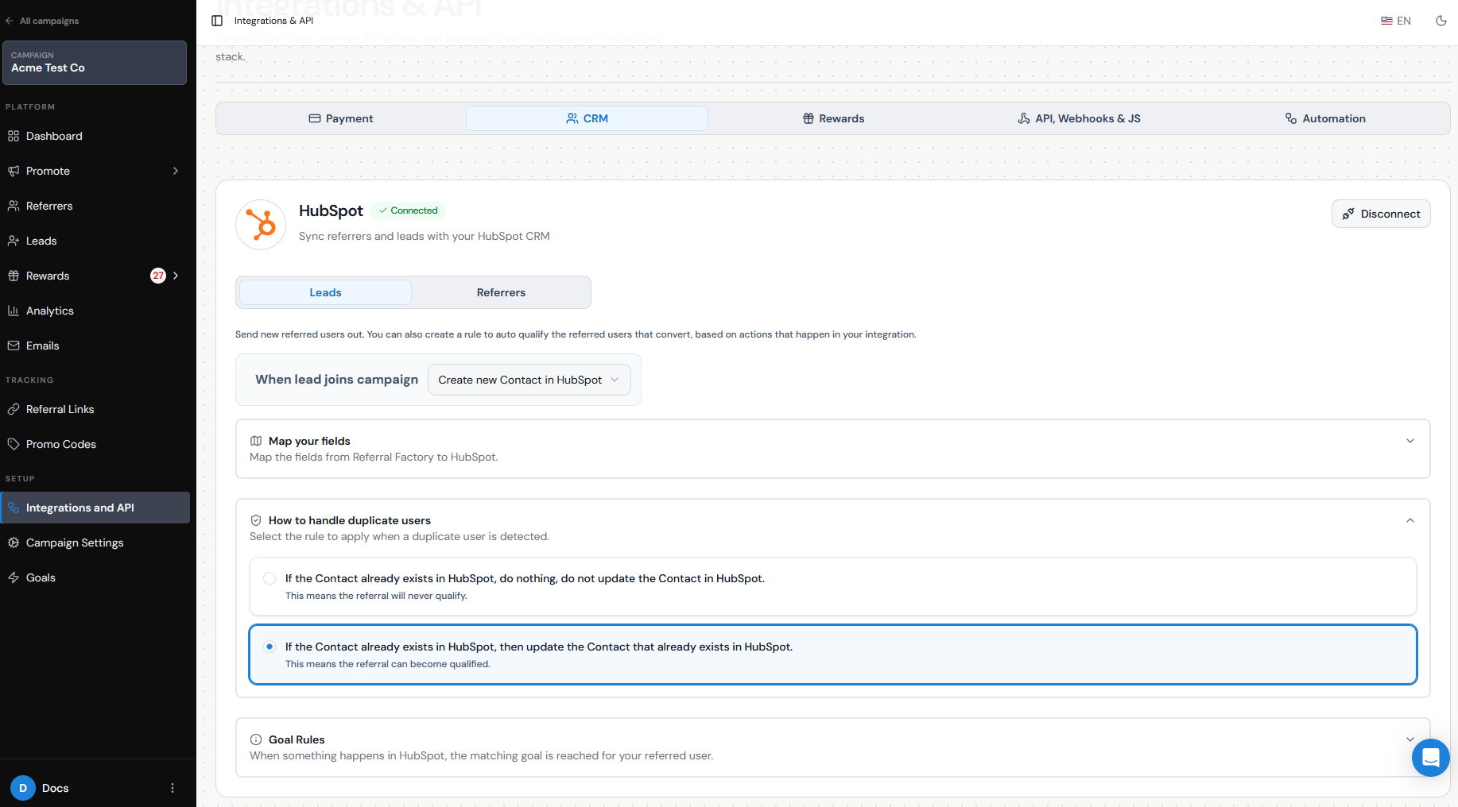This screenshot has height=807, width=1458.
Task: Switch to dark mode moon icon
Action: point(1441,21)
